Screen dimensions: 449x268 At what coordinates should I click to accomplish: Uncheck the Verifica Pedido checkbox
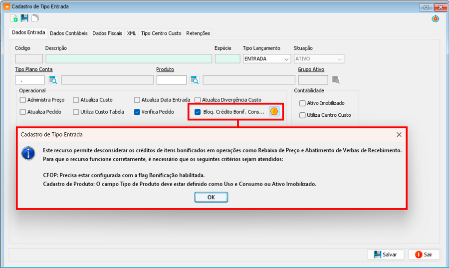click(137, 112)
